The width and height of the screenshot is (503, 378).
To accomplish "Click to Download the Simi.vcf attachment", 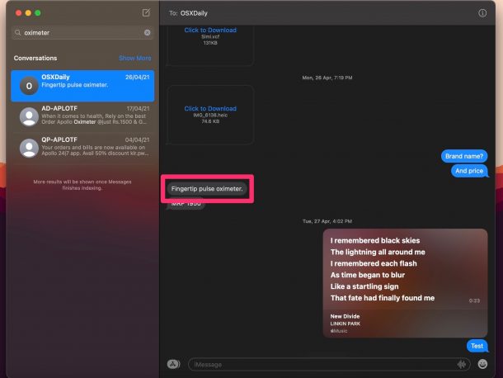I will (209, 31).
